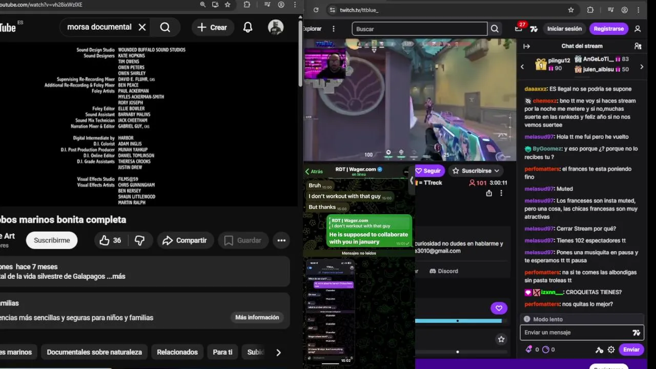Click the YouTube page vertical scrollbar
Screen dimensions: 656x369
(300, 54)
